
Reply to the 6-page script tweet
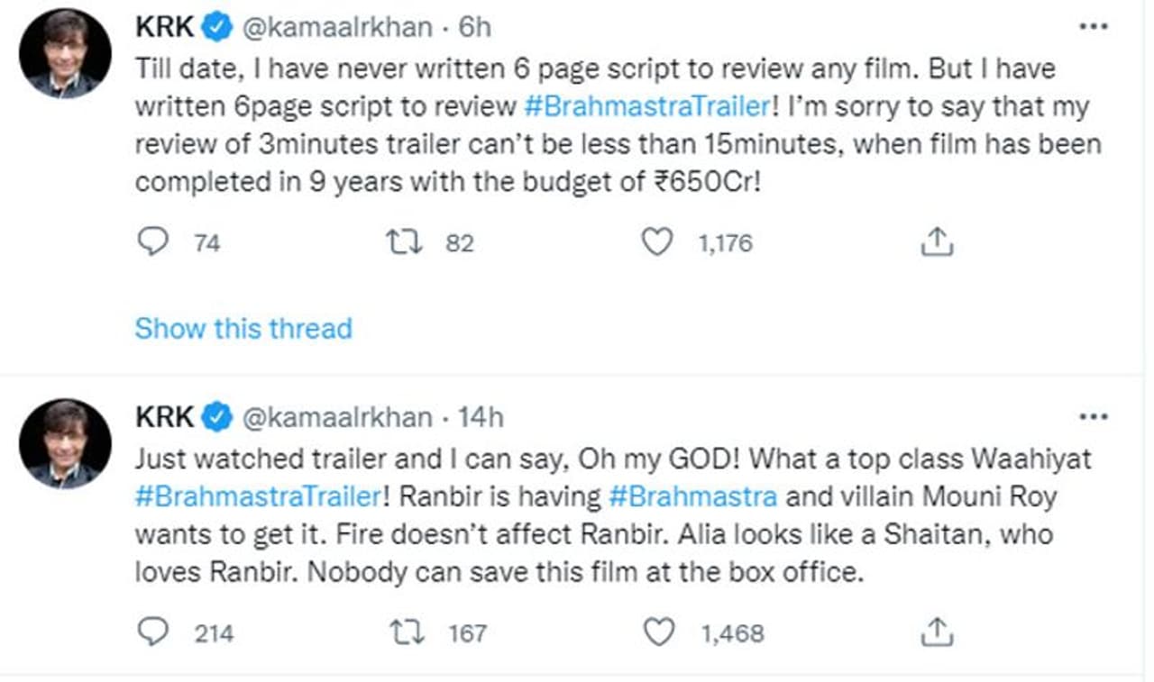tap(154, 241)
